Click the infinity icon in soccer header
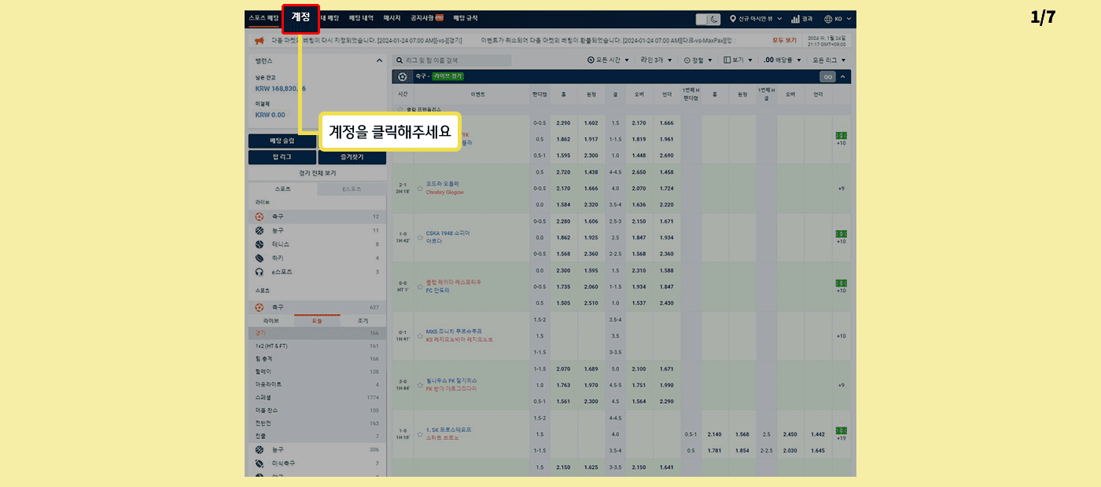Screen dimensions: 1101x487 coord(827,77)
